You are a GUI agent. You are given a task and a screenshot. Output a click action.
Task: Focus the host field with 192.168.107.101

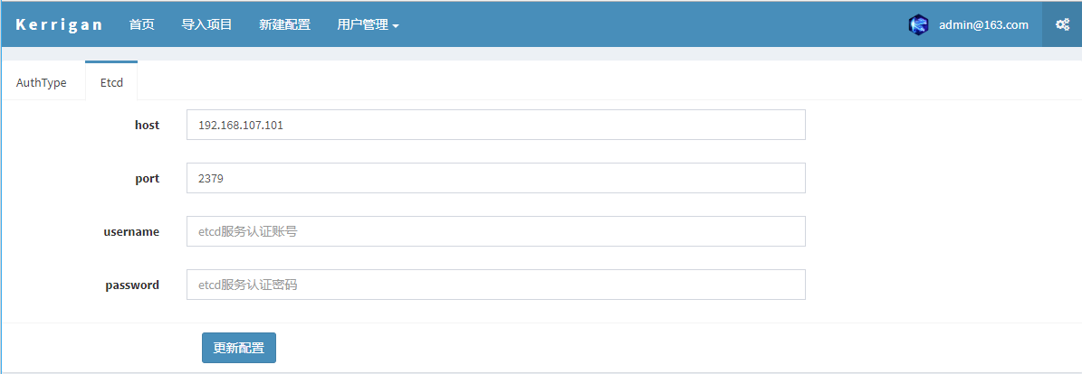point(495,125)
